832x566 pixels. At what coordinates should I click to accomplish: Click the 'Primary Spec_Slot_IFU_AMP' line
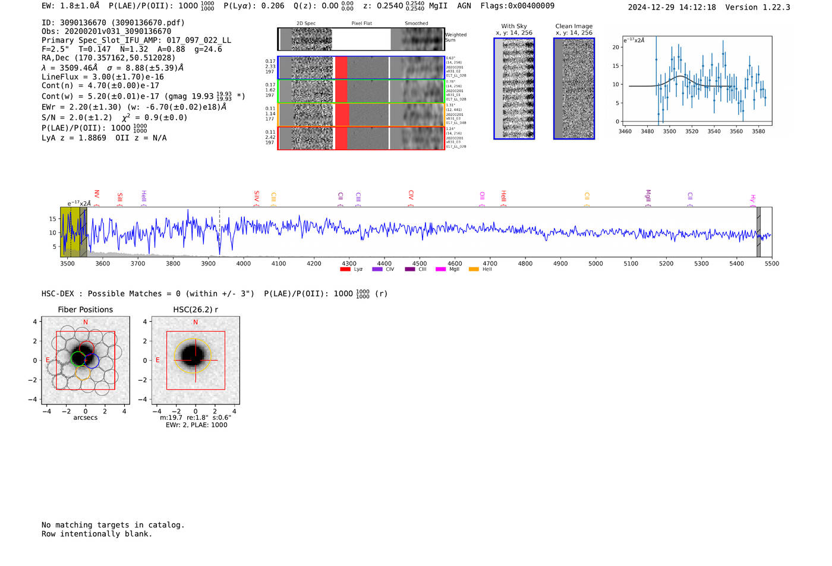point(137,40)
